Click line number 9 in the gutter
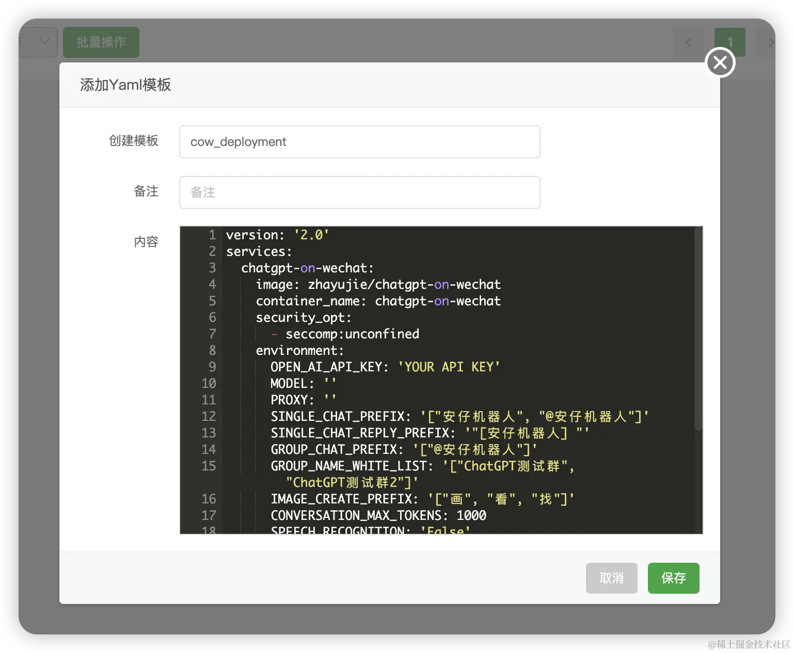Image resolution: width=794 pixels, height=653 pixels. [212, 367]
